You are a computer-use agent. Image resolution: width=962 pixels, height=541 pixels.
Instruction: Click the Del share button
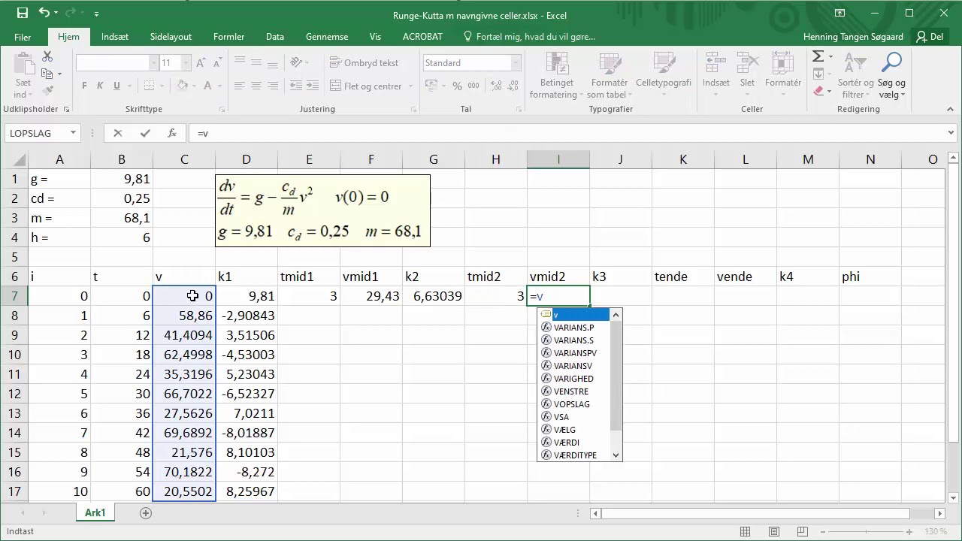point(929,37)
